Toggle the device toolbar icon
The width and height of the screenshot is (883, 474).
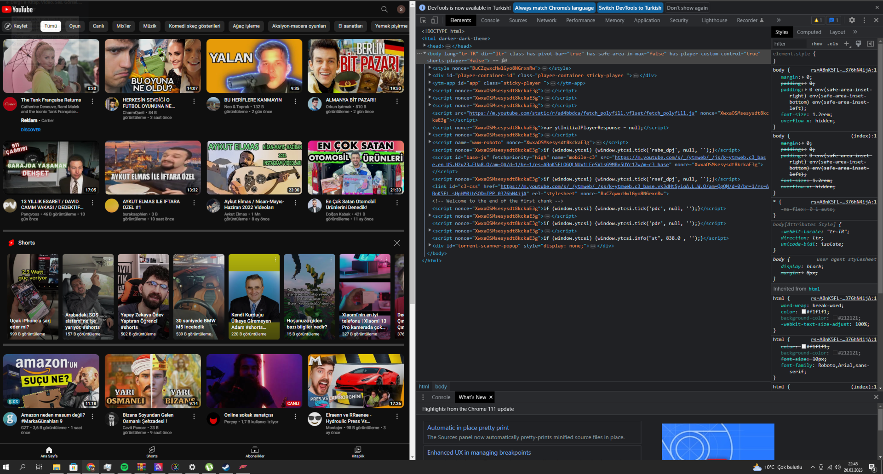[435, 20]
